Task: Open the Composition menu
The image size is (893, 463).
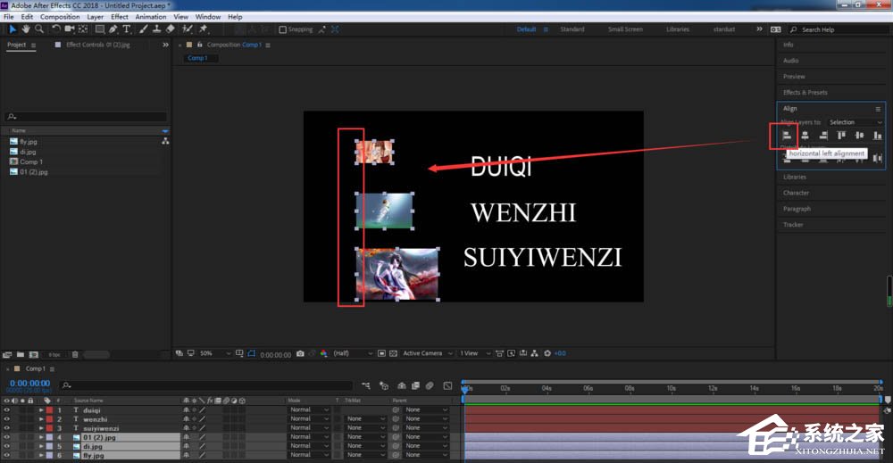Action: (x=60, y=17)
